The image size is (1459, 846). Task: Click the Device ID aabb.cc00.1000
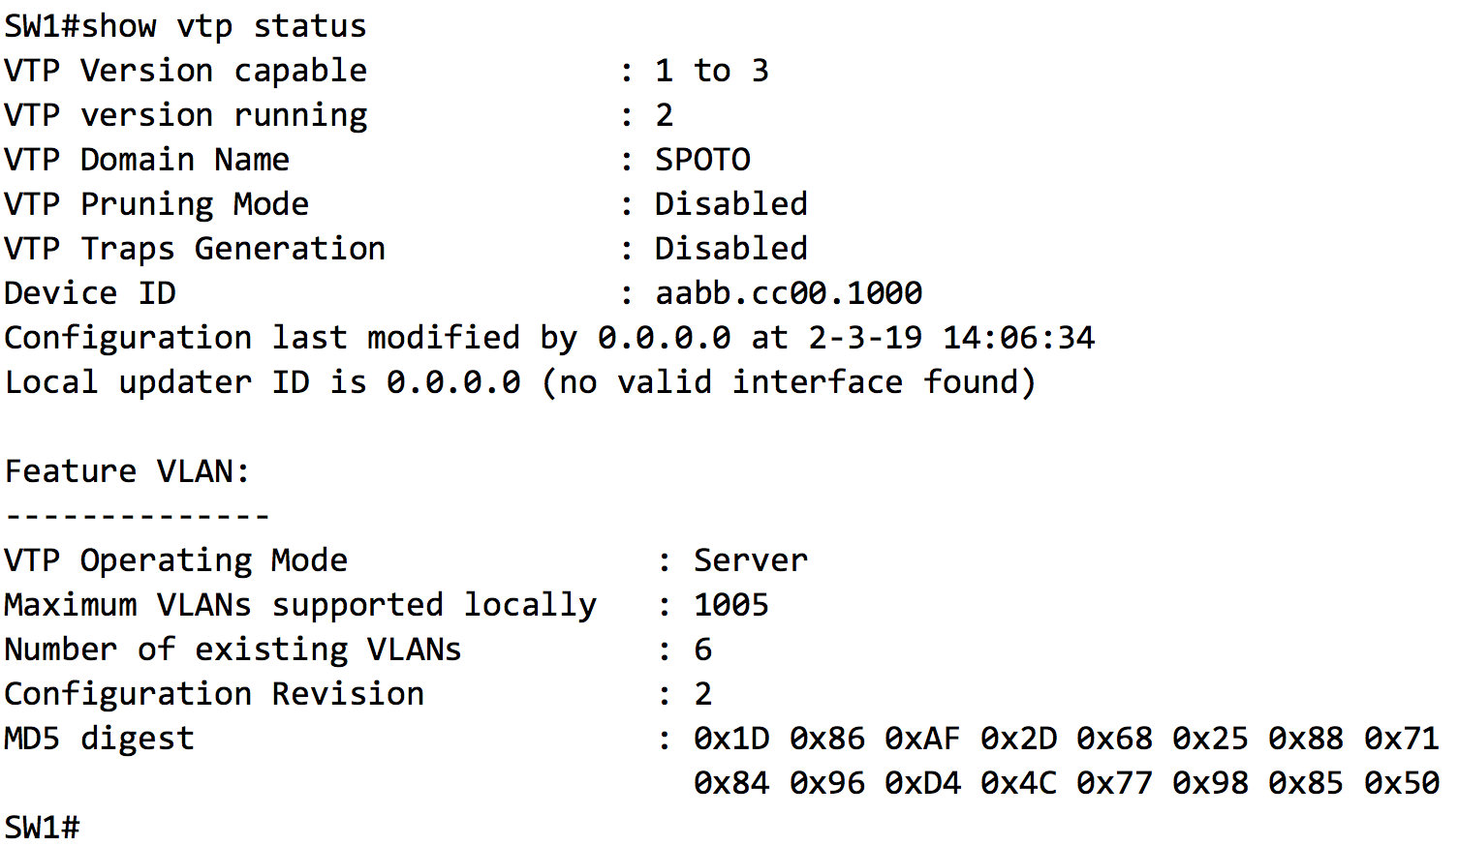(x=789, y=293)
